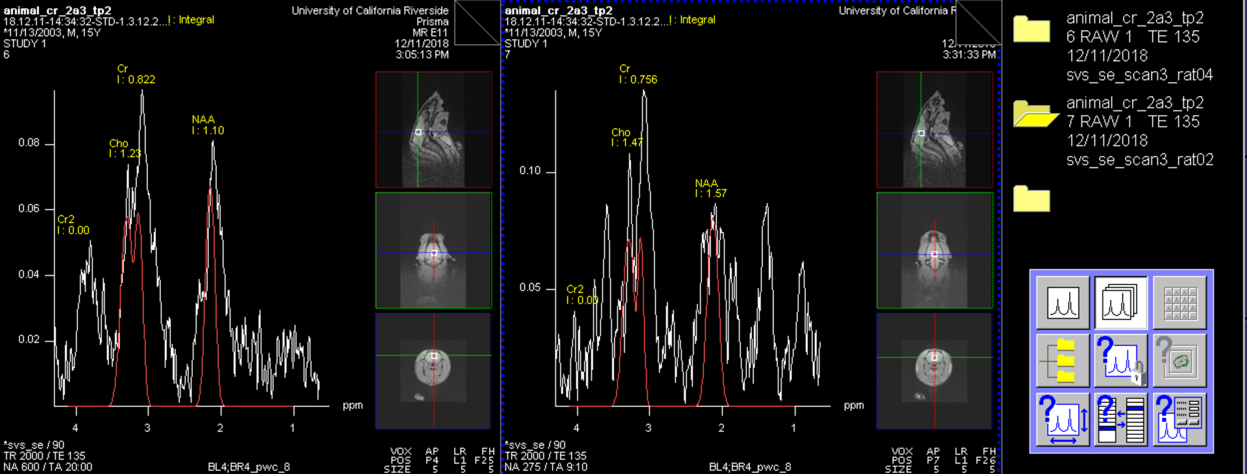Open the svs_se_scan3_rat04 closed folder
Image resolution: width=1247 pixels, height=474 pixels.
[1031, 29]
